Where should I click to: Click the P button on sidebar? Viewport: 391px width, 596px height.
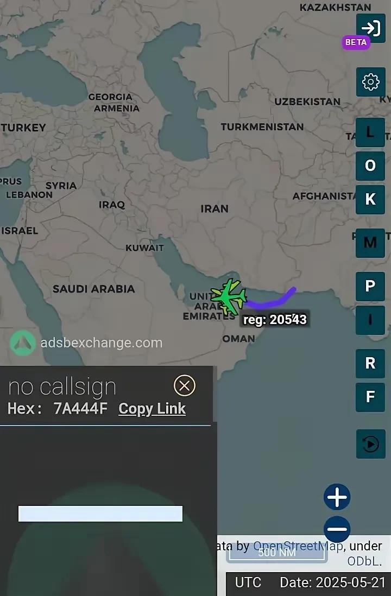(x=370, y=286)
